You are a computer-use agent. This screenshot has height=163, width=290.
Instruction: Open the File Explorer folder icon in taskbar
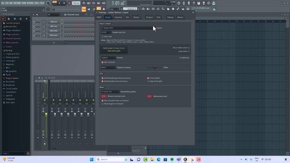coord(152,159)
